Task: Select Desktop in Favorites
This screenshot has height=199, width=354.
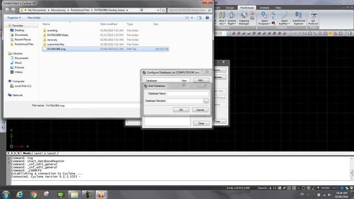Action: (19, 30)
